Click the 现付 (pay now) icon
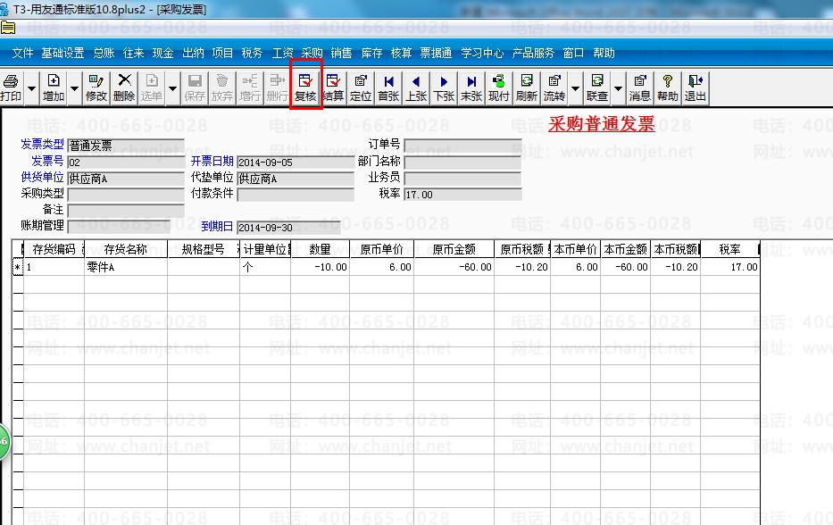Image resolution: width=833 pixels, height=525 pixels. click(498, 87)
